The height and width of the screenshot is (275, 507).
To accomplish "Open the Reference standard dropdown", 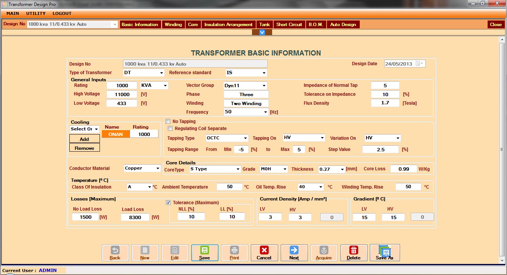I will tap(264, 73).
